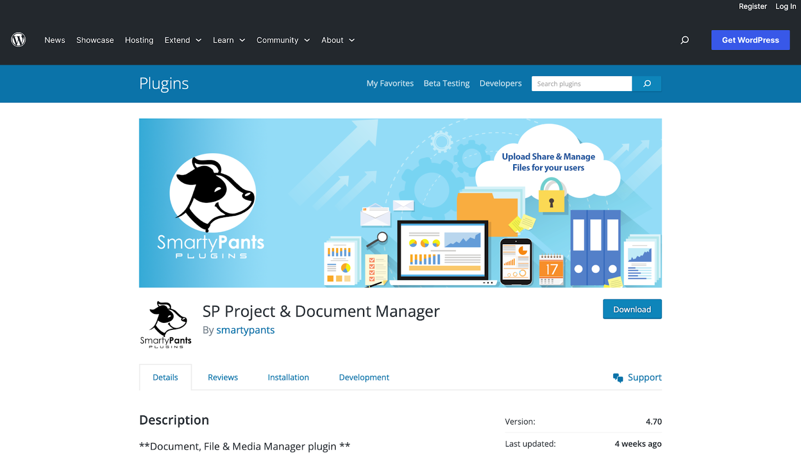801x453 pixels.
Task: Expand the Extend menu
Action: click(183, 40)
